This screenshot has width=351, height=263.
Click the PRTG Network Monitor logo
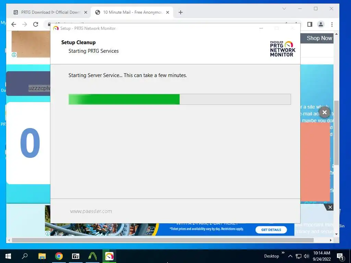click(282, 49)
